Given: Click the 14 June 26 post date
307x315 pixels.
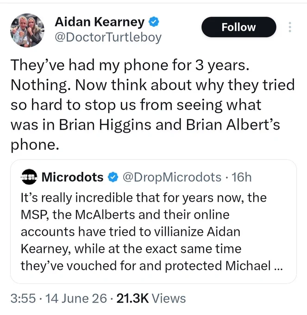Looking at the screenshot, I should coord(76,298).
